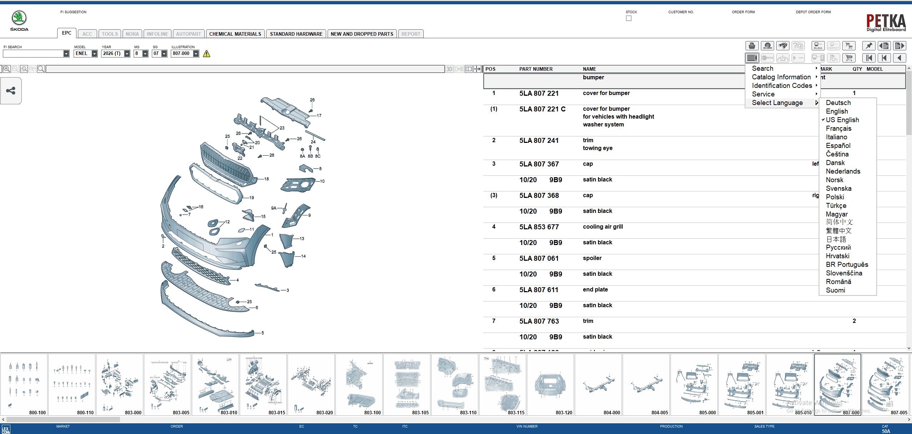912x434 pixels.
Task: Zoom in on the illustration
Action: pyautogui.click(x=6, y=69)
